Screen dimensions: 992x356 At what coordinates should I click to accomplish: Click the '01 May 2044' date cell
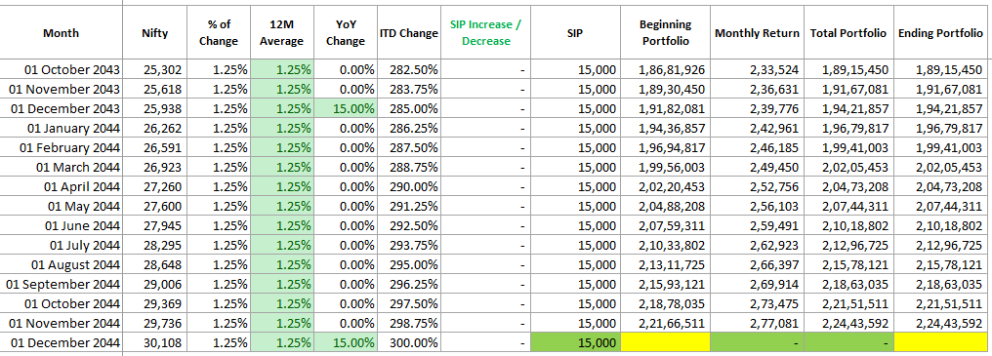pos(62,206)
